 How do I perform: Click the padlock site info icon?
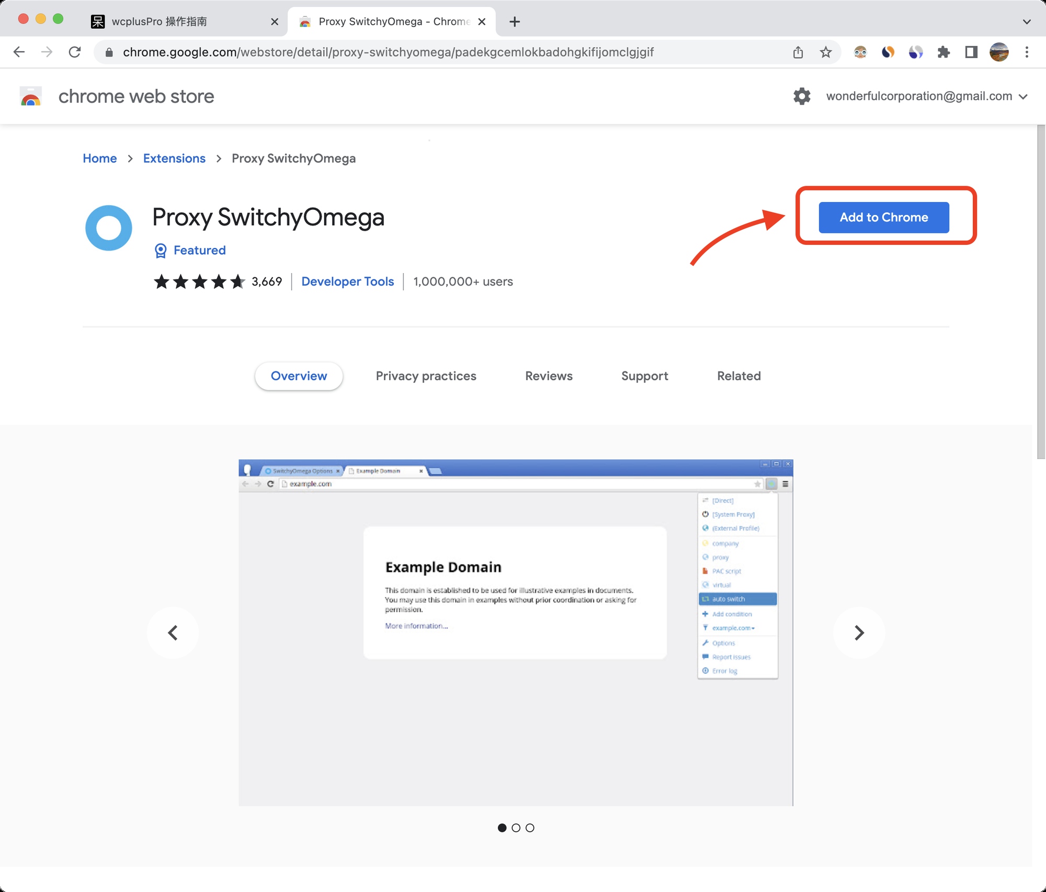click(109, 52)
